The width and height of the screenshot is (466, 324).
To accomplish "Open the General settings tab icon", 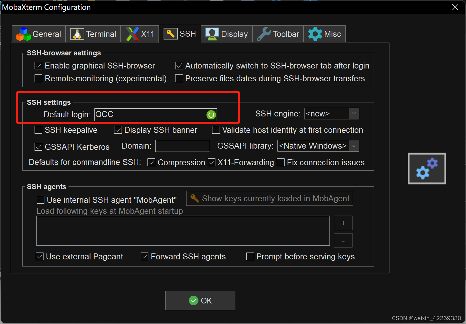I will point(23,34).
